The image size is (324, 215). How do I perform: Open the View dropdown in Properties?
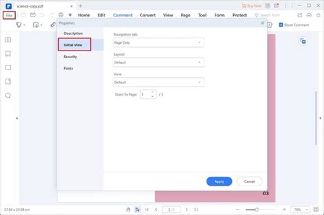click(x=158, y=82)
